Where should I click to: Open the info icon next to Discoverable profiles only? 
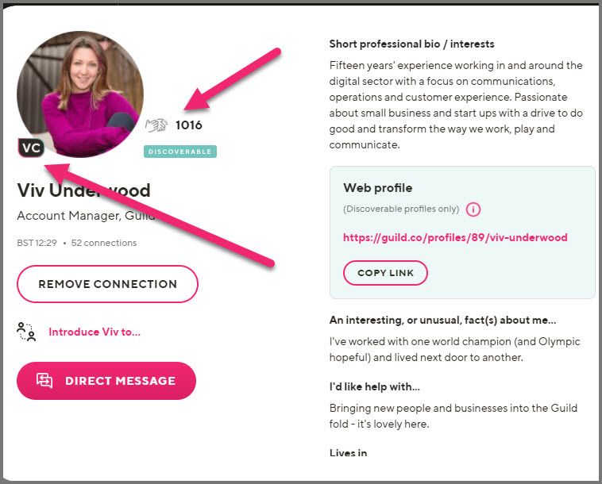click(x=473, y=209)
